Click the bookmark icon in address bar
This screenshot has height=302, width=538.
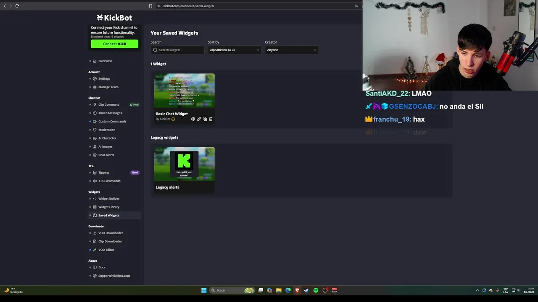(x=150, y=6)
